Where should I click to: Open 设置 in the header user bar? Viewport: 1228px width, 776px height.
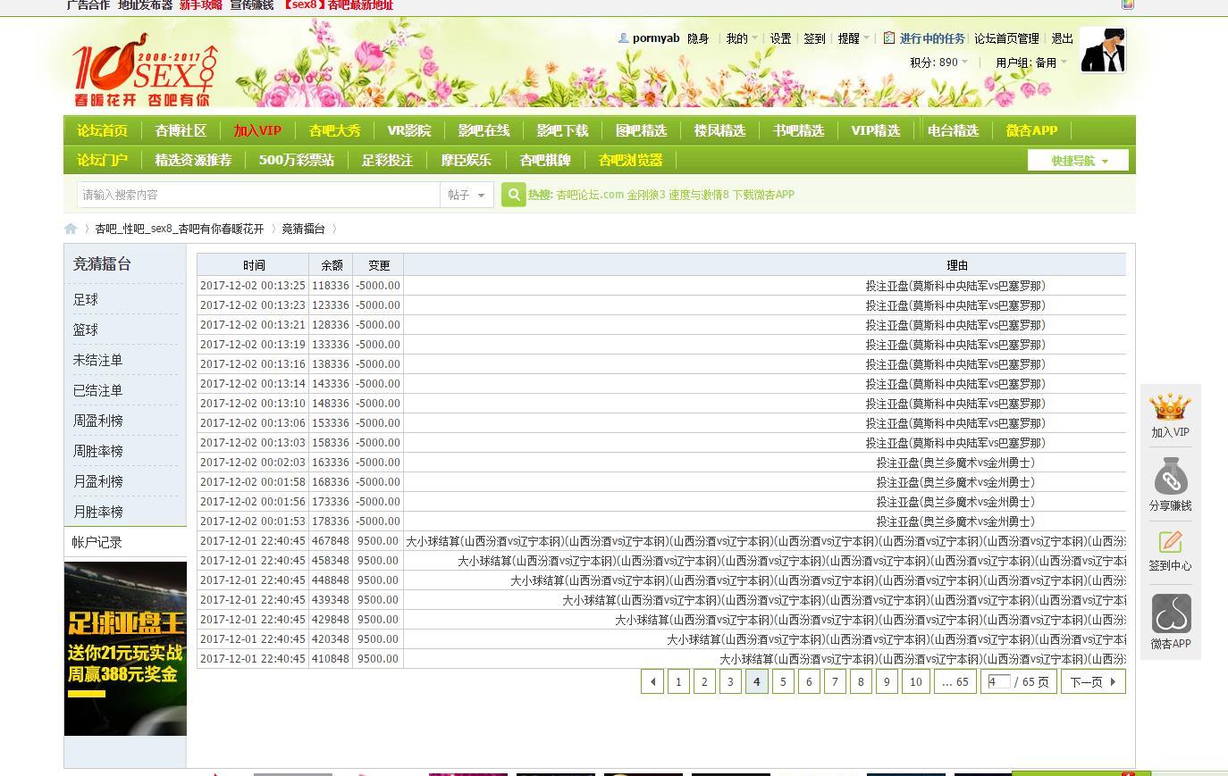click(x=781, y=38)
